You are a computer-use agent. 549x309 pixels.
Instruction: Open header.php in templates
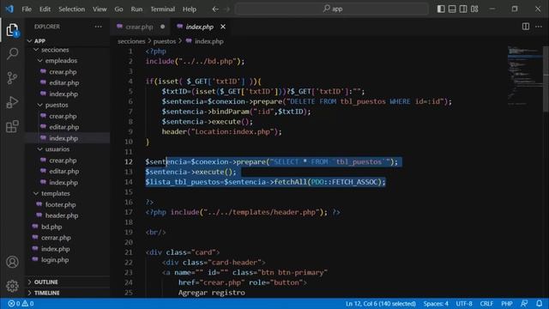click(62, 215)
